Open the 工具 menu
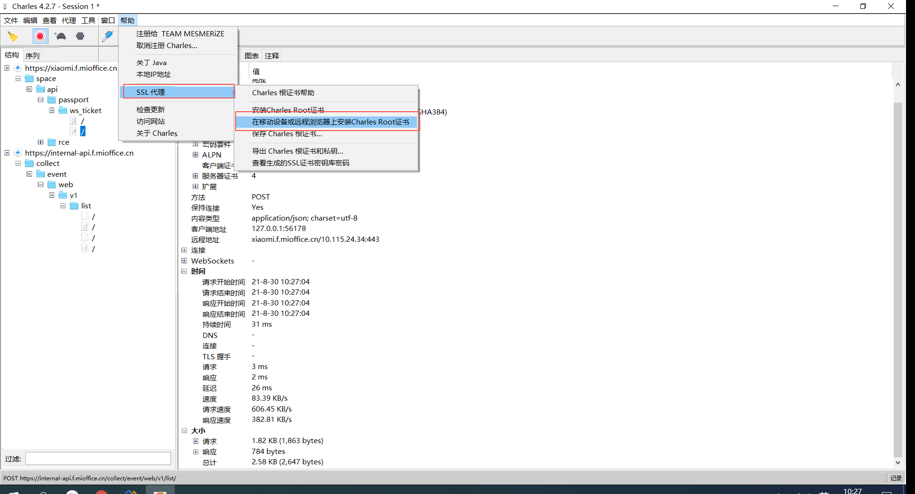Viewport: 915px width, 494px height. (x=88, y=20)
